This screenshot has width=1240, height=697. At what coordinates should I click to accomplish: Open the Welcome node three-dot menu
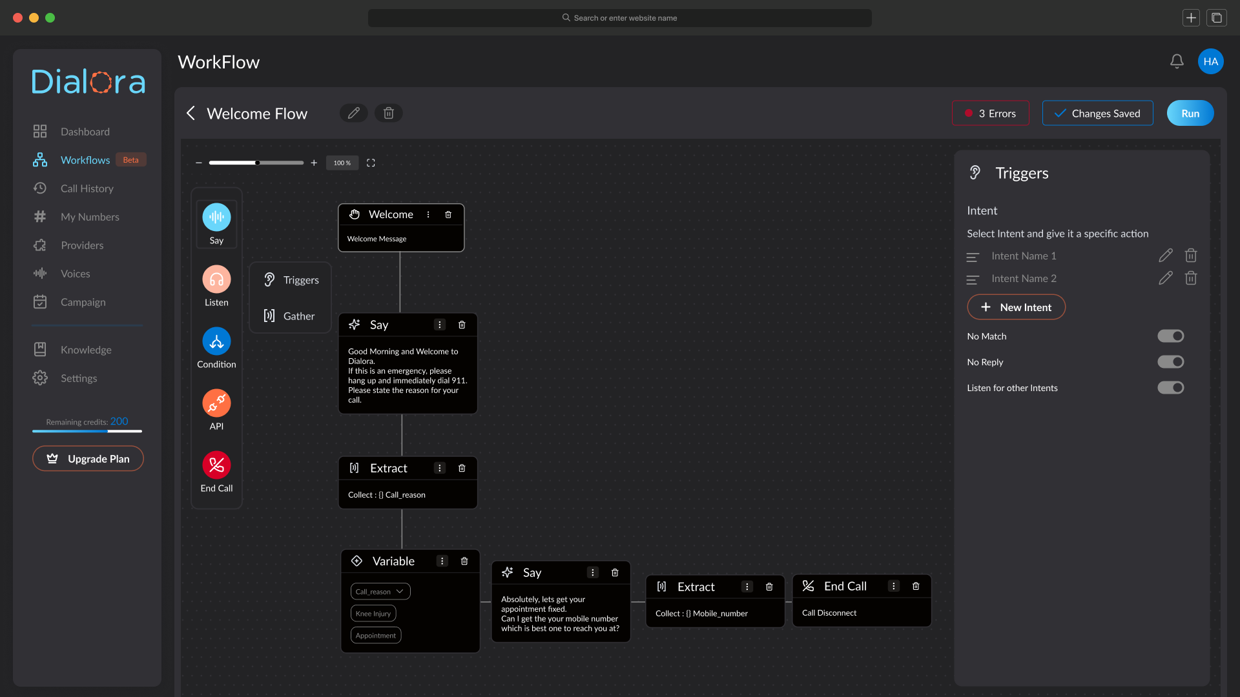click(x=428, y=214)
